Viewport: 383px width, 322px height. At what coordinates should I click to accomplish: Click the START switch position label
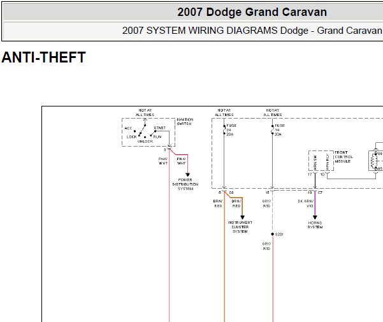(160, 128)
